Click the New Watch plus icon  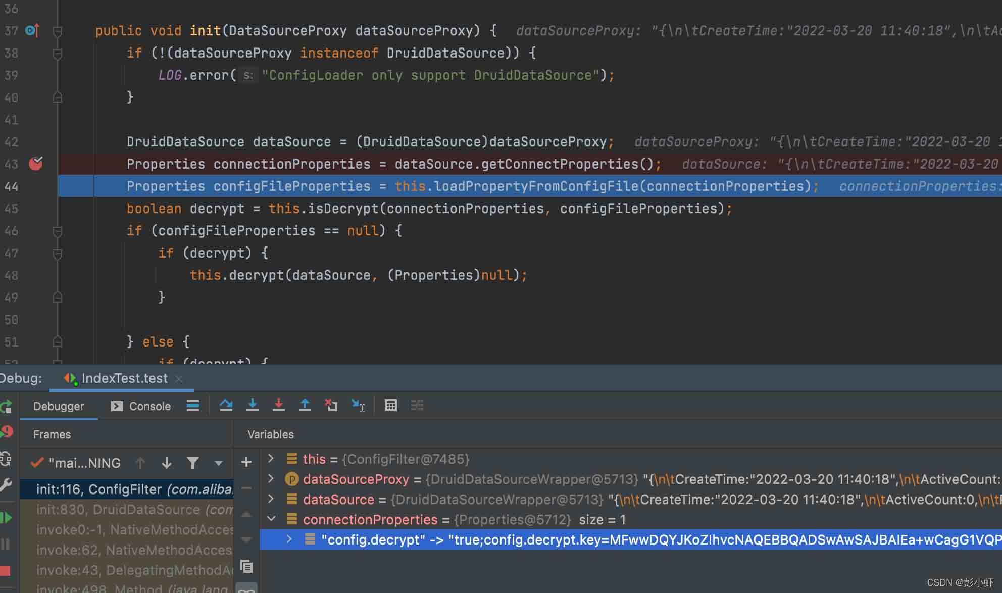click(x=246, y=462)
